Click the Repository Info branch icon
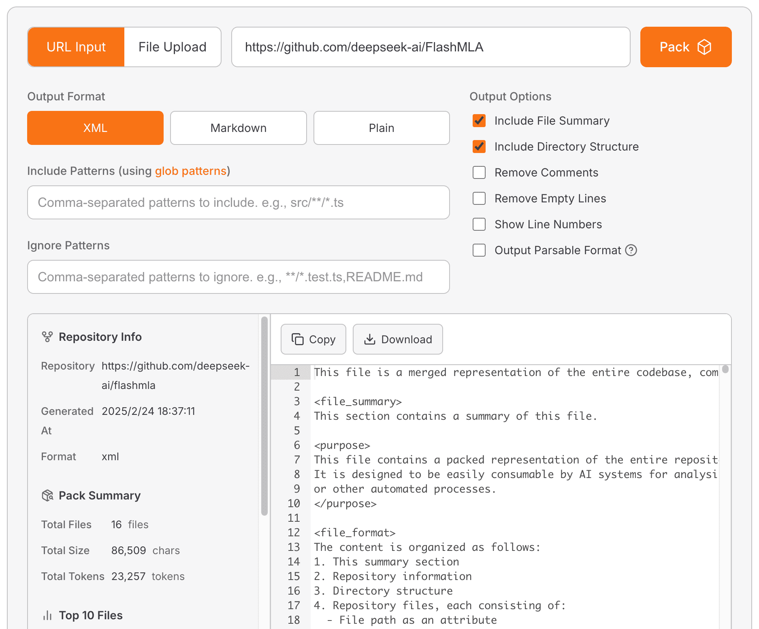The image size is (759, 629). point(47,337)
